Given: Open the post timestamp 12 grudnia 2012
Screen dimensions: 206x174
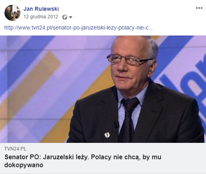Looking at the screenshot, I should click(x=41, y=17).
